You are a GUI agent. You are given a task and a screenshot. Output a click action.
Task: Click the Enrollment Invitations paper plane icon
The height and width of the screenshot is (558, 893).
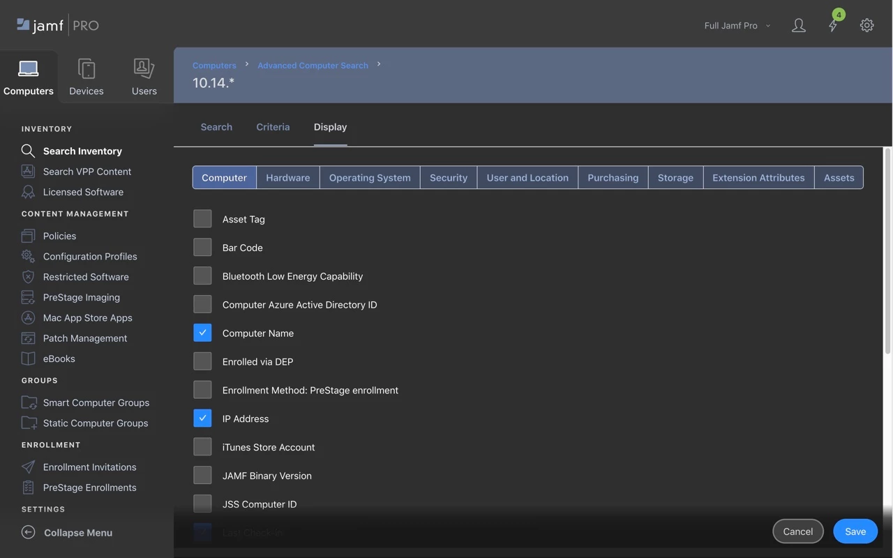tap(28, 467)
